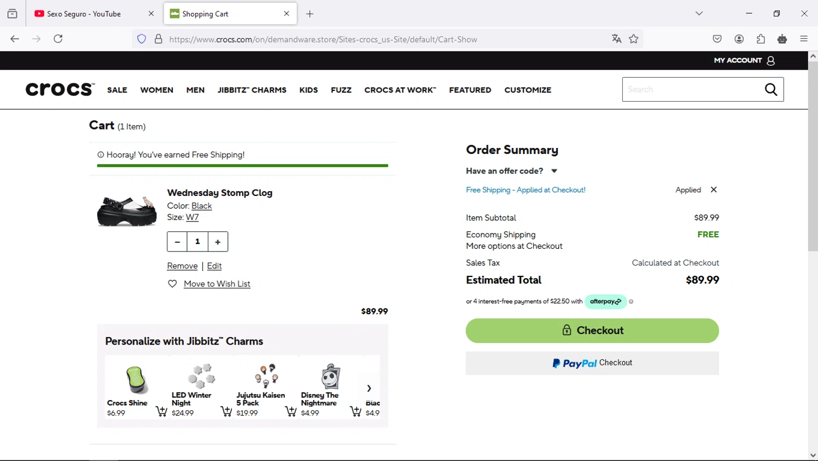Open Afterpay info icon

631,302
